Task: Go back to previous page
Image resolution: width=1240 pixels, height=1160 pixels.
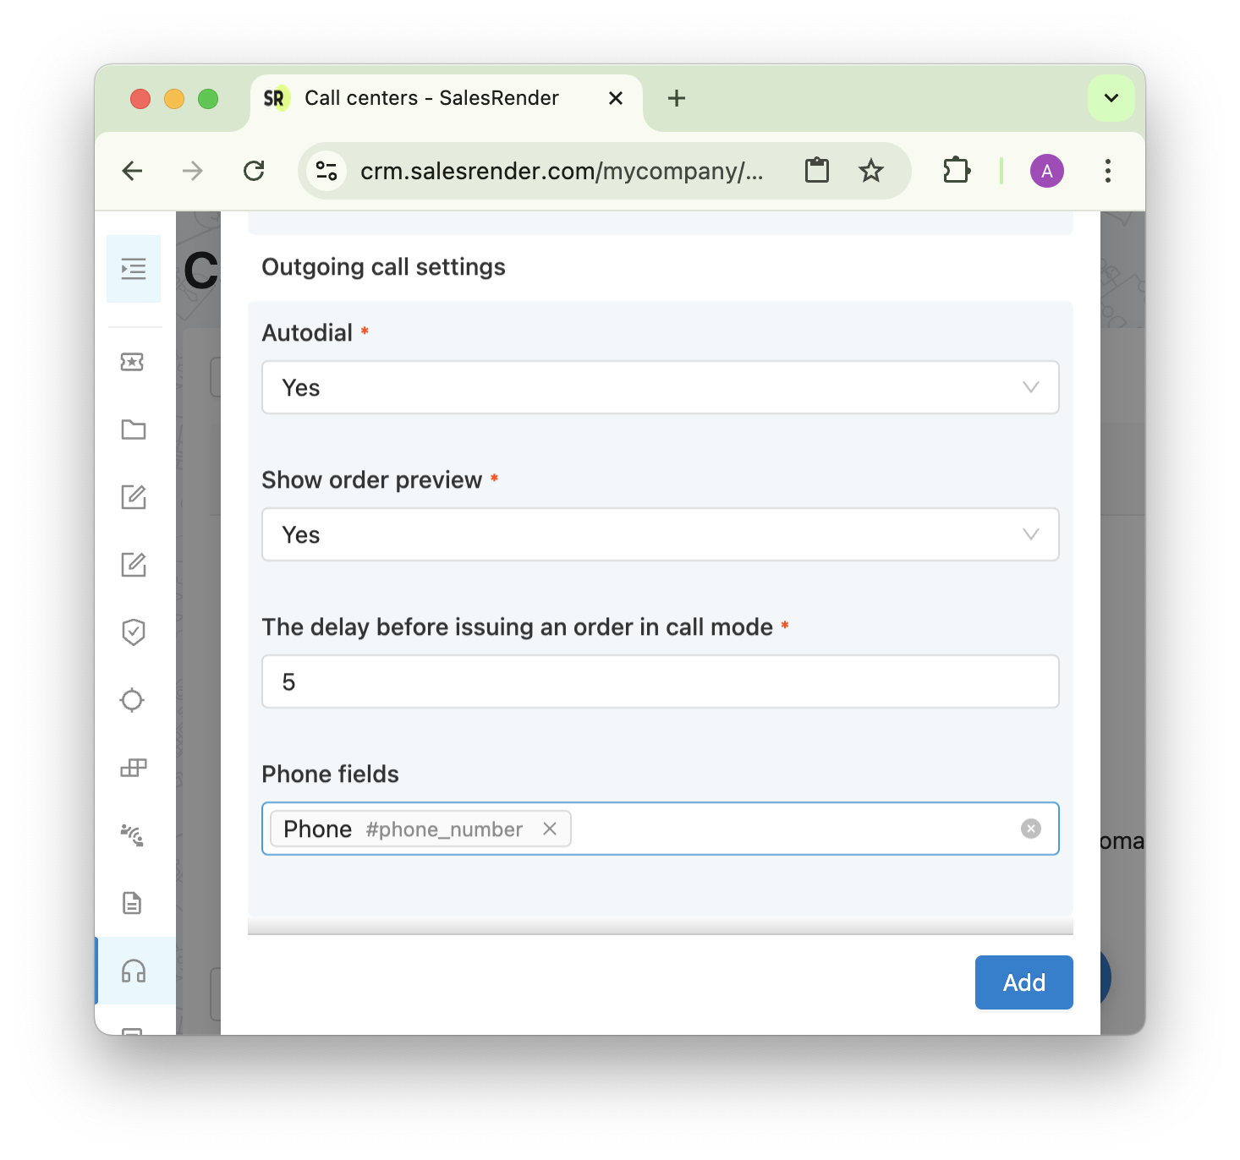Action: 133,171
